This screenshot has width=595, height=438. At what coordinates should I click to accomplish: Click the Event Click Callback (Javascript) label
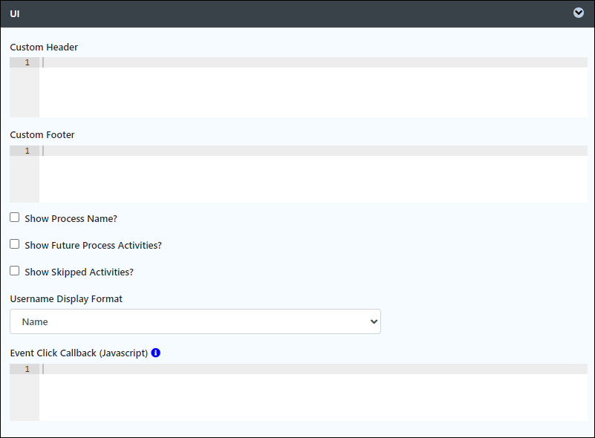[x=79, y=353]
